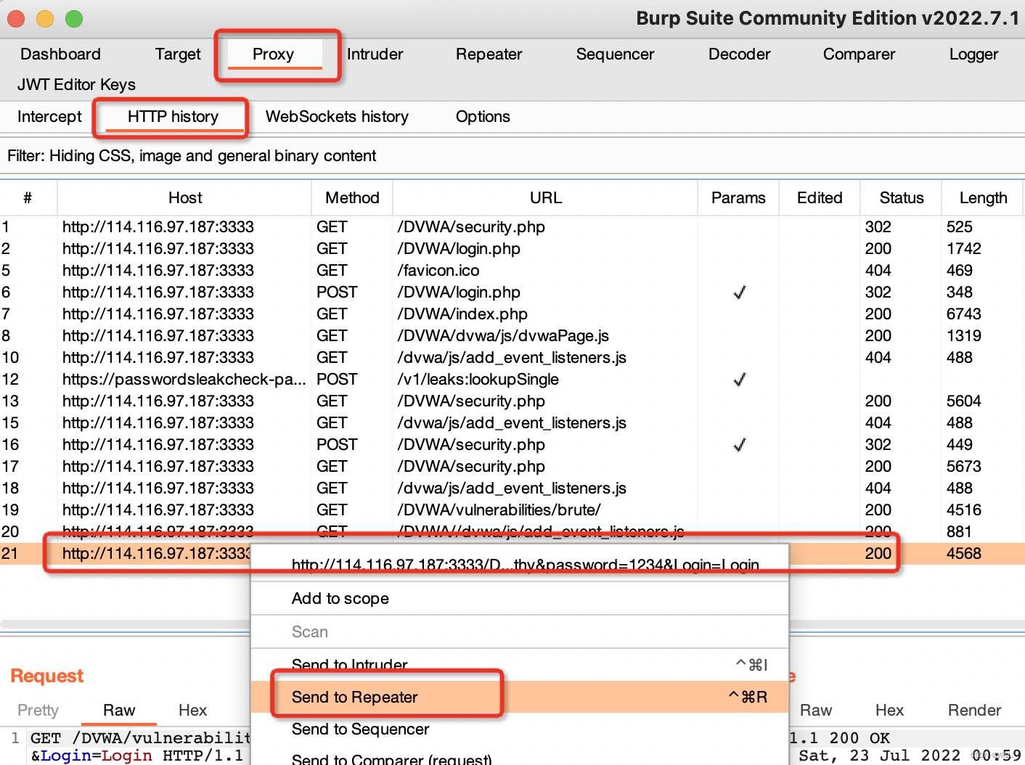Switch request view to Raw
The height and width of the screenshot is (765, 1025).
119,711
